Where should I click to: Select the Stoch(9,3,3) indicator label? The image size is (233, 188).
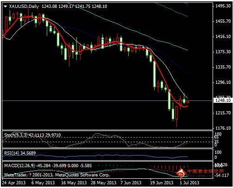(16, 135)
